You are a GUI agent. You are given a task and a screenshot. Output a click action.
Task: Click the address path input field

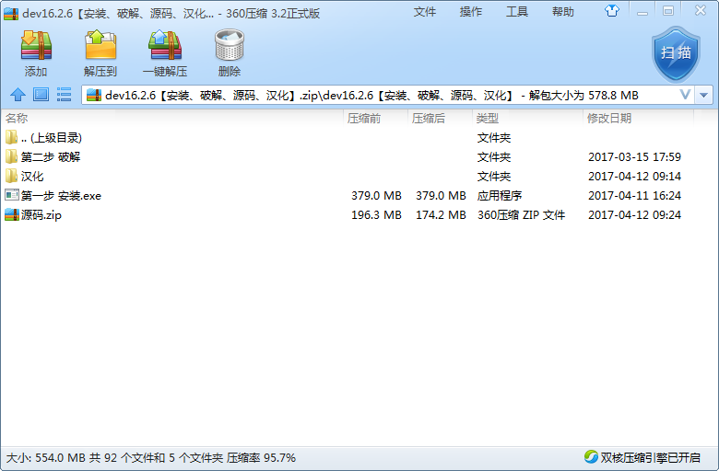click(x=390, y=95)
